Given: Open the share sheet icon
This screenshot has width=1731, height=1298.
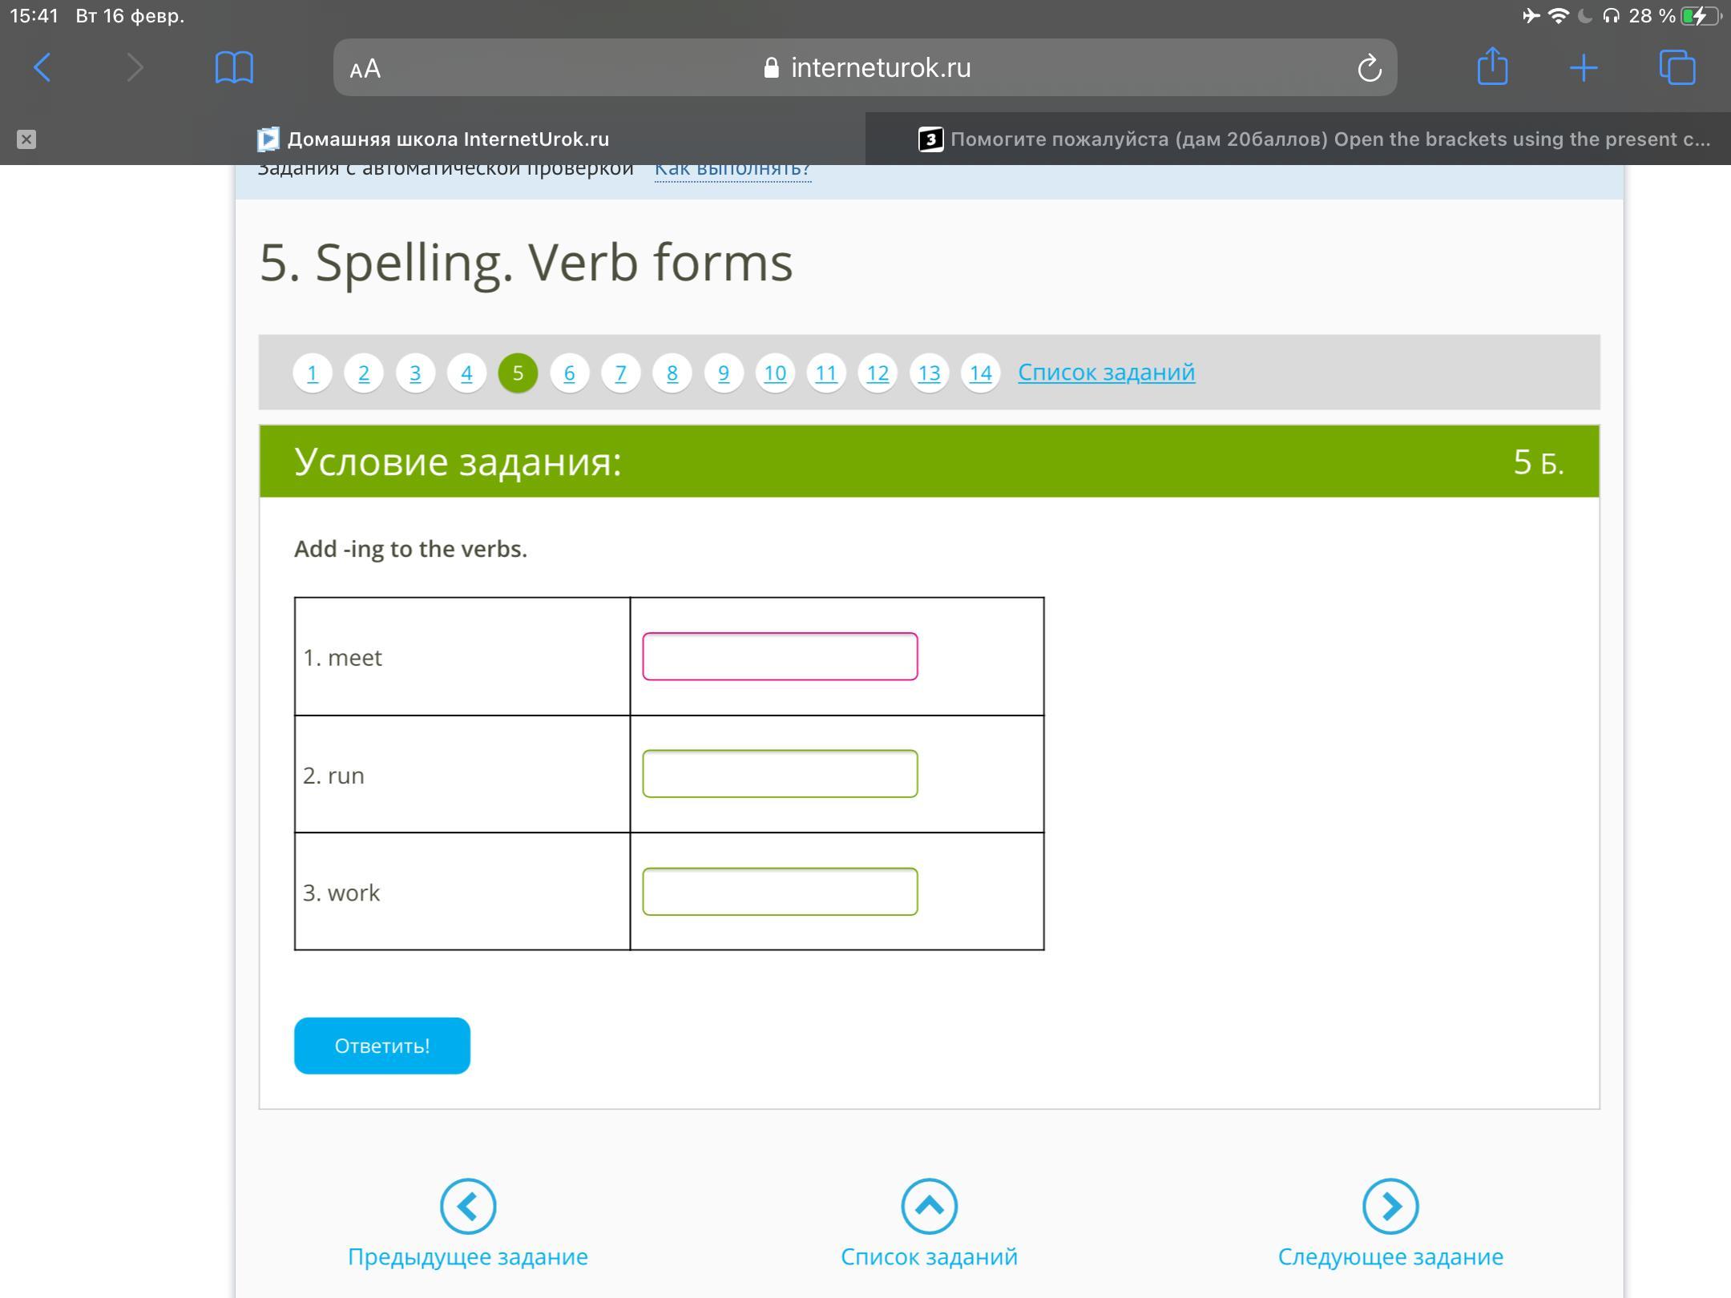Looking at the screenshot, I should [1492, 67].
